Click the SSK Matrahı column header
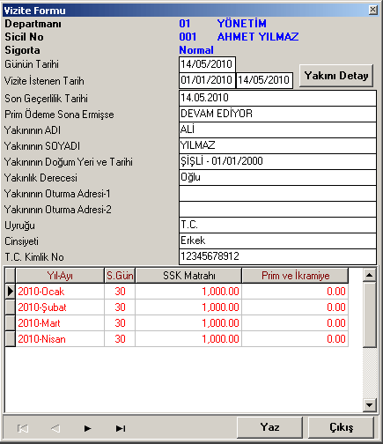Screen dimensions: 383x444 pos(188,276)
